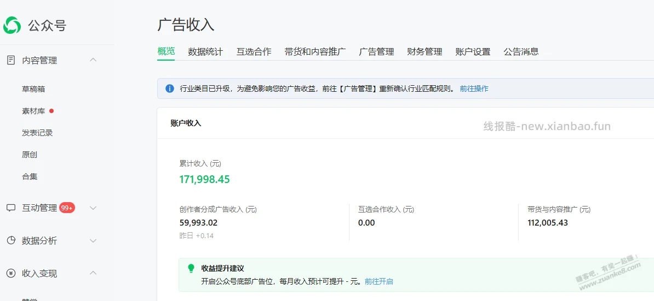The image size is (654, 301).
Task: Open 合集 in the sidebar
Action: (30, 176)
